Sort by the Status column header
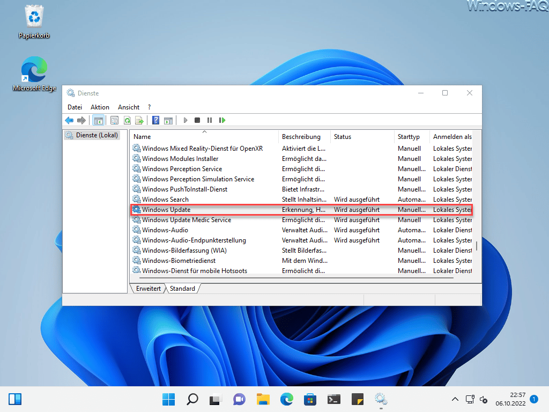The height and width of the screenshot is (412, 549). [x=362, y=137]
